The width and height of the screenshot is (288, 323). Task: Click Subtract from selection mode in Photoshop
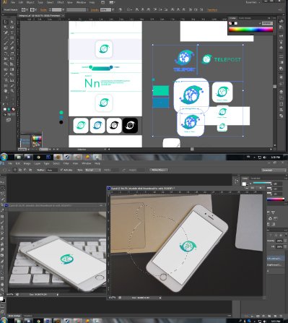pos(25,170)
